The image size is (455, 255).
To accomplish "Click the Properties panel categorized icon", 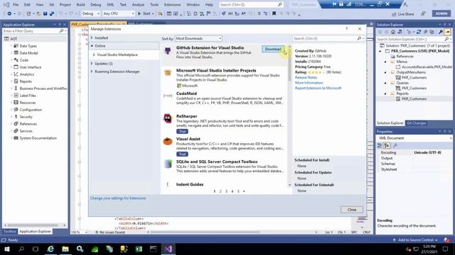I will pyautogui.click(x=380, y=145).
